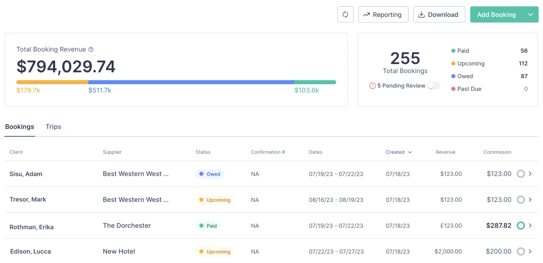
Task: Click the refresh icon button
Action: point(345,14)
